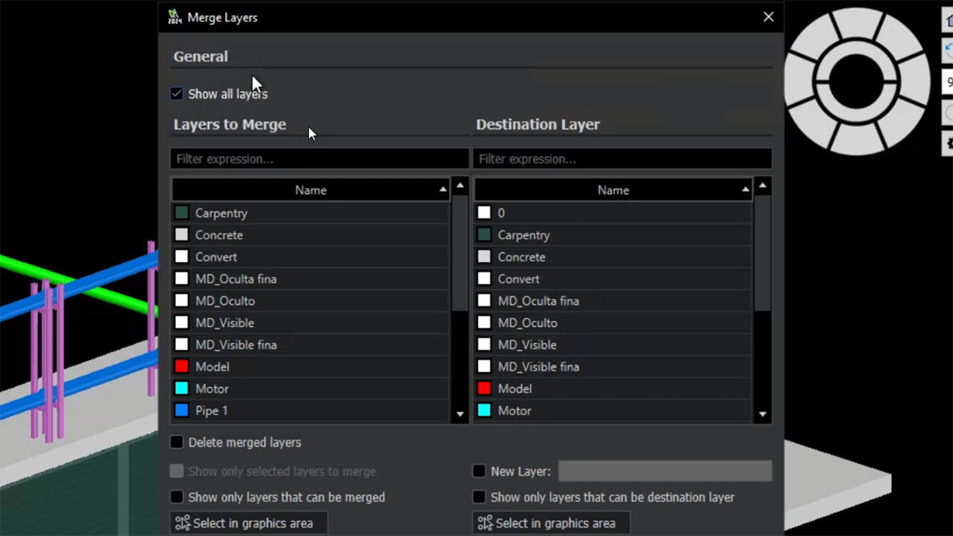
Task: Choose MD_Visible in the Destination Layer list
Action: pos(613,345)
